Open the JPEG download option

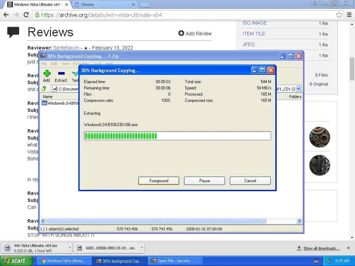(248, 44)
